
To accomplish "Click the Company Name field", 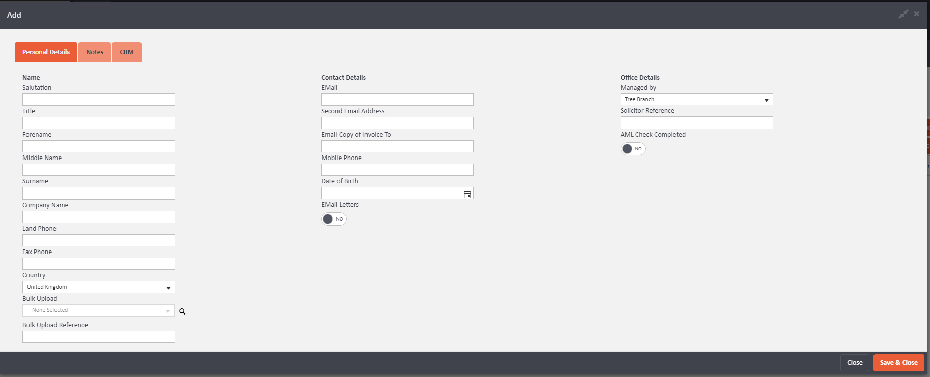I will point(98,217).
